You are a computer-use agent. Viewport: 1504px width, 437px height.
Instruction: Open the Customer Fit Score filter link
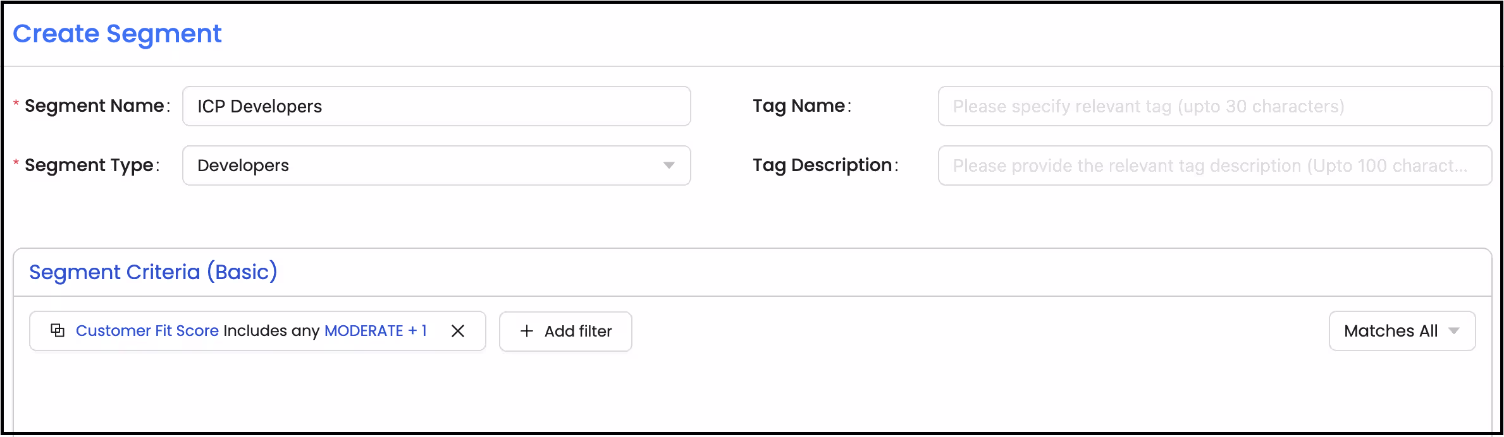tap(148, 330)
